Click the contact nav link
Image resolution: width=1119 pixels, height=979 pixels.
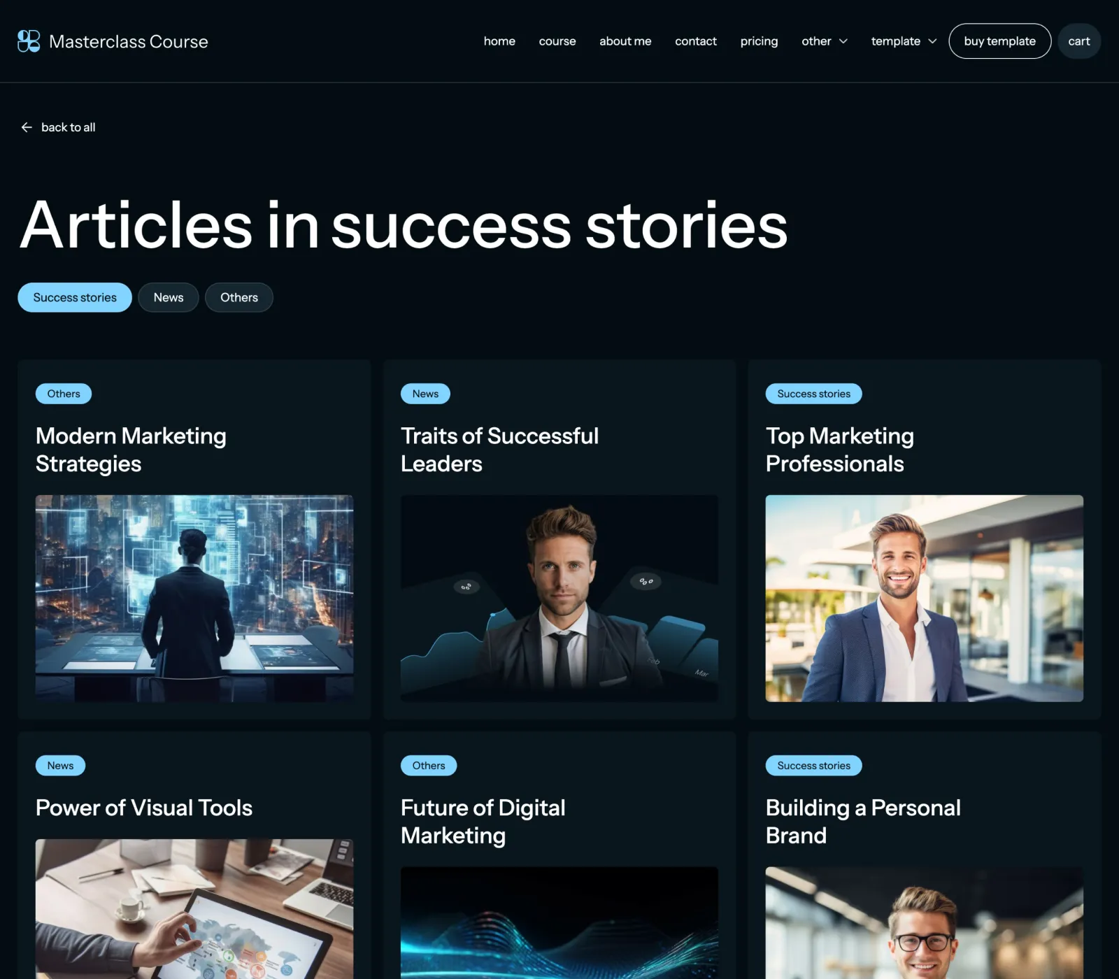tap(696, 41)
